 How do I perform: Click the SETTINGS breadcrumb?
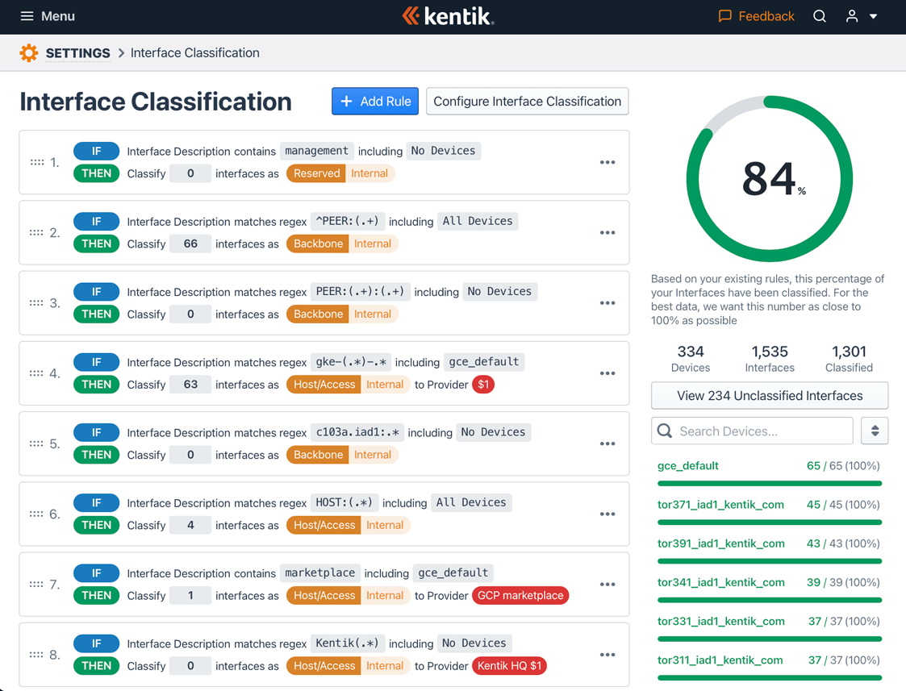coord(77,53)
